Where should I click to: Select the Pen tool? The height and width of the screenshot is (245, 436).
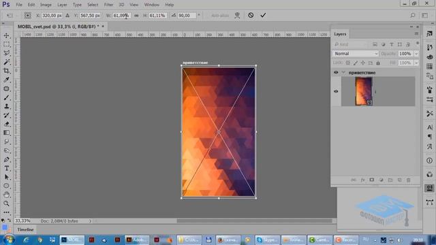coord(6,159)
